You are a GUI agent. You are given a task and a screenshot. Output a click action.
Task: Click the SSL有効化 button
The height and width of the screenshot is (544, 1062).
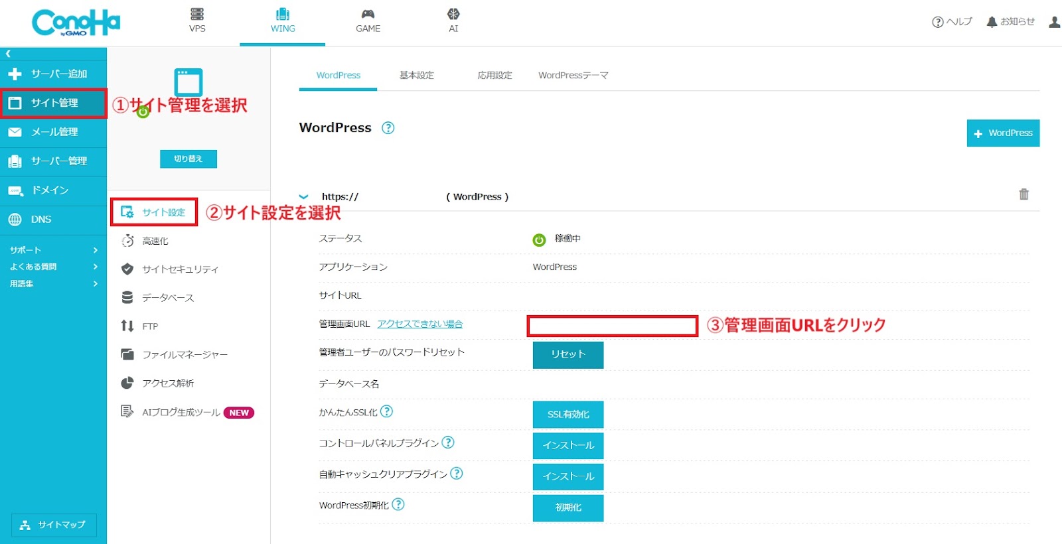tap(568, 415)
